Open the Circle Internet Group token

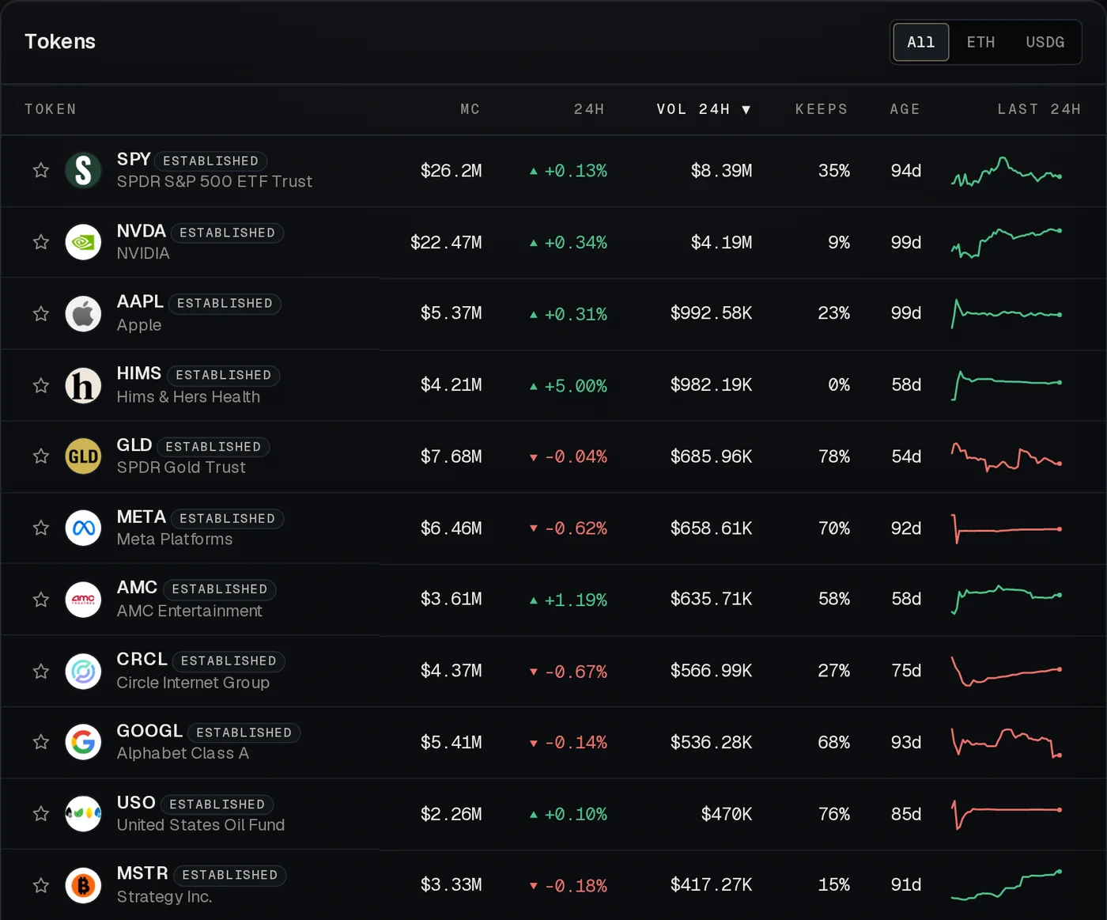pyautogui.click(x=193, y=683)
